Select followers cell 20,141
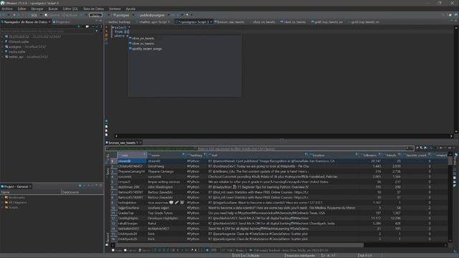Viewport: 459px width, 258px height. tap(370, 161)
